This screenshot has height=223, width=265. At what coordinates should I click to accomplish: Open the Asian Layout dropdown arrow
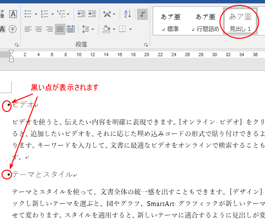(x=114, y=14)
